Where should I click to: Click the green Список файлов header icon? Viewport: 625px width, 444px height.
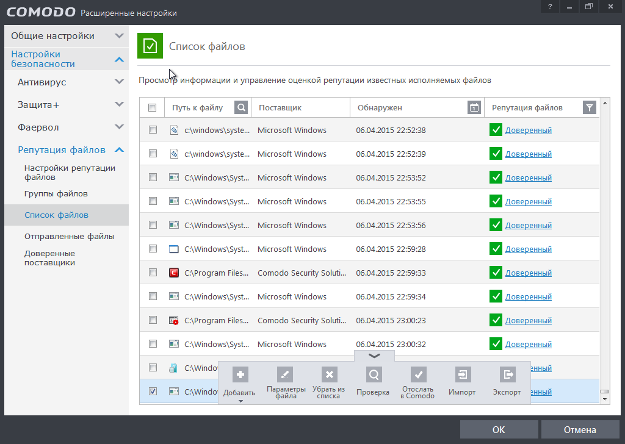150,46
